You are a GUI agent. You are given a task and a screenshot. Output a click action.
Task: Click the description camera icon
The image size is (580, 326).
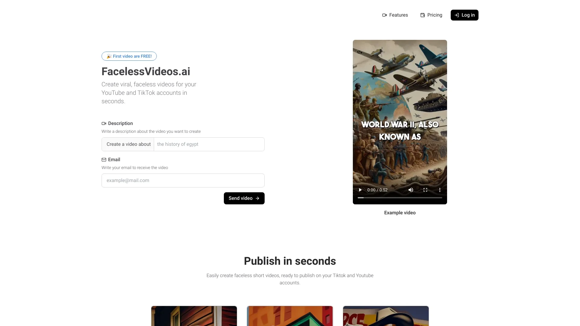click(104, 123)
